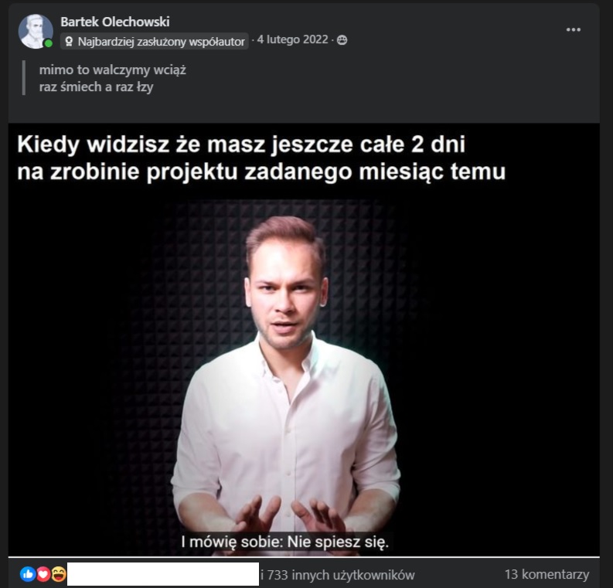The image size is (613, 588).
Task: Open the three-dots post options menu
Action: [573, 29]
